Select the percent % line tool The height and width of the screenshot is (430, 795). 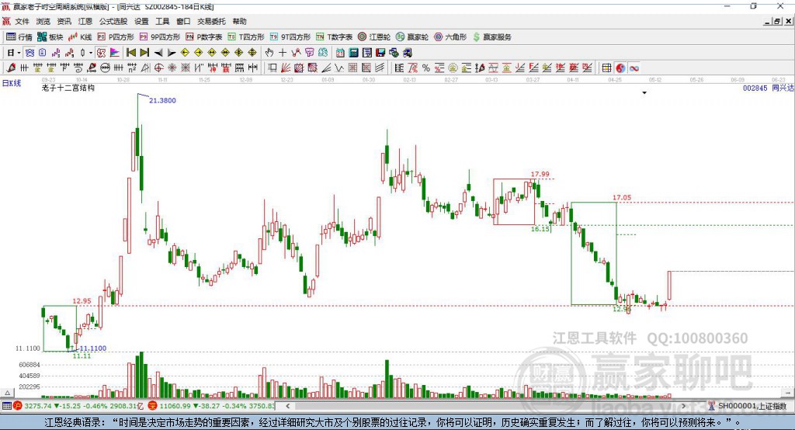[426, 68]
